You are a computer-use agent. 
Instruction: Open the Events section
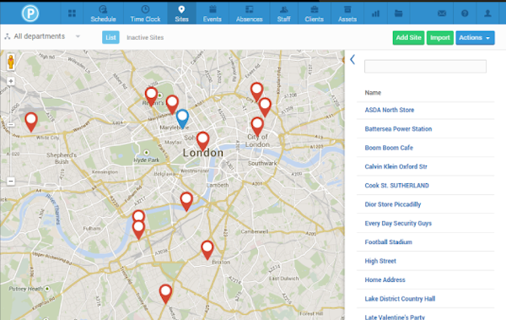point(213,14)
